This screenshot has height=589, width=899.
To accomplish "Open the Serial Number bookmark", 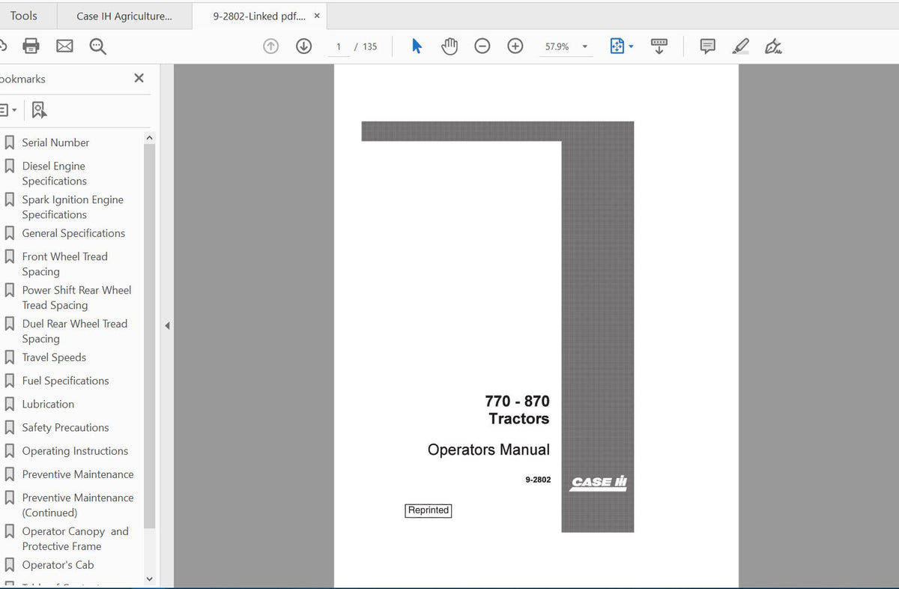I will pyautogui.click(x=55, y=142).
